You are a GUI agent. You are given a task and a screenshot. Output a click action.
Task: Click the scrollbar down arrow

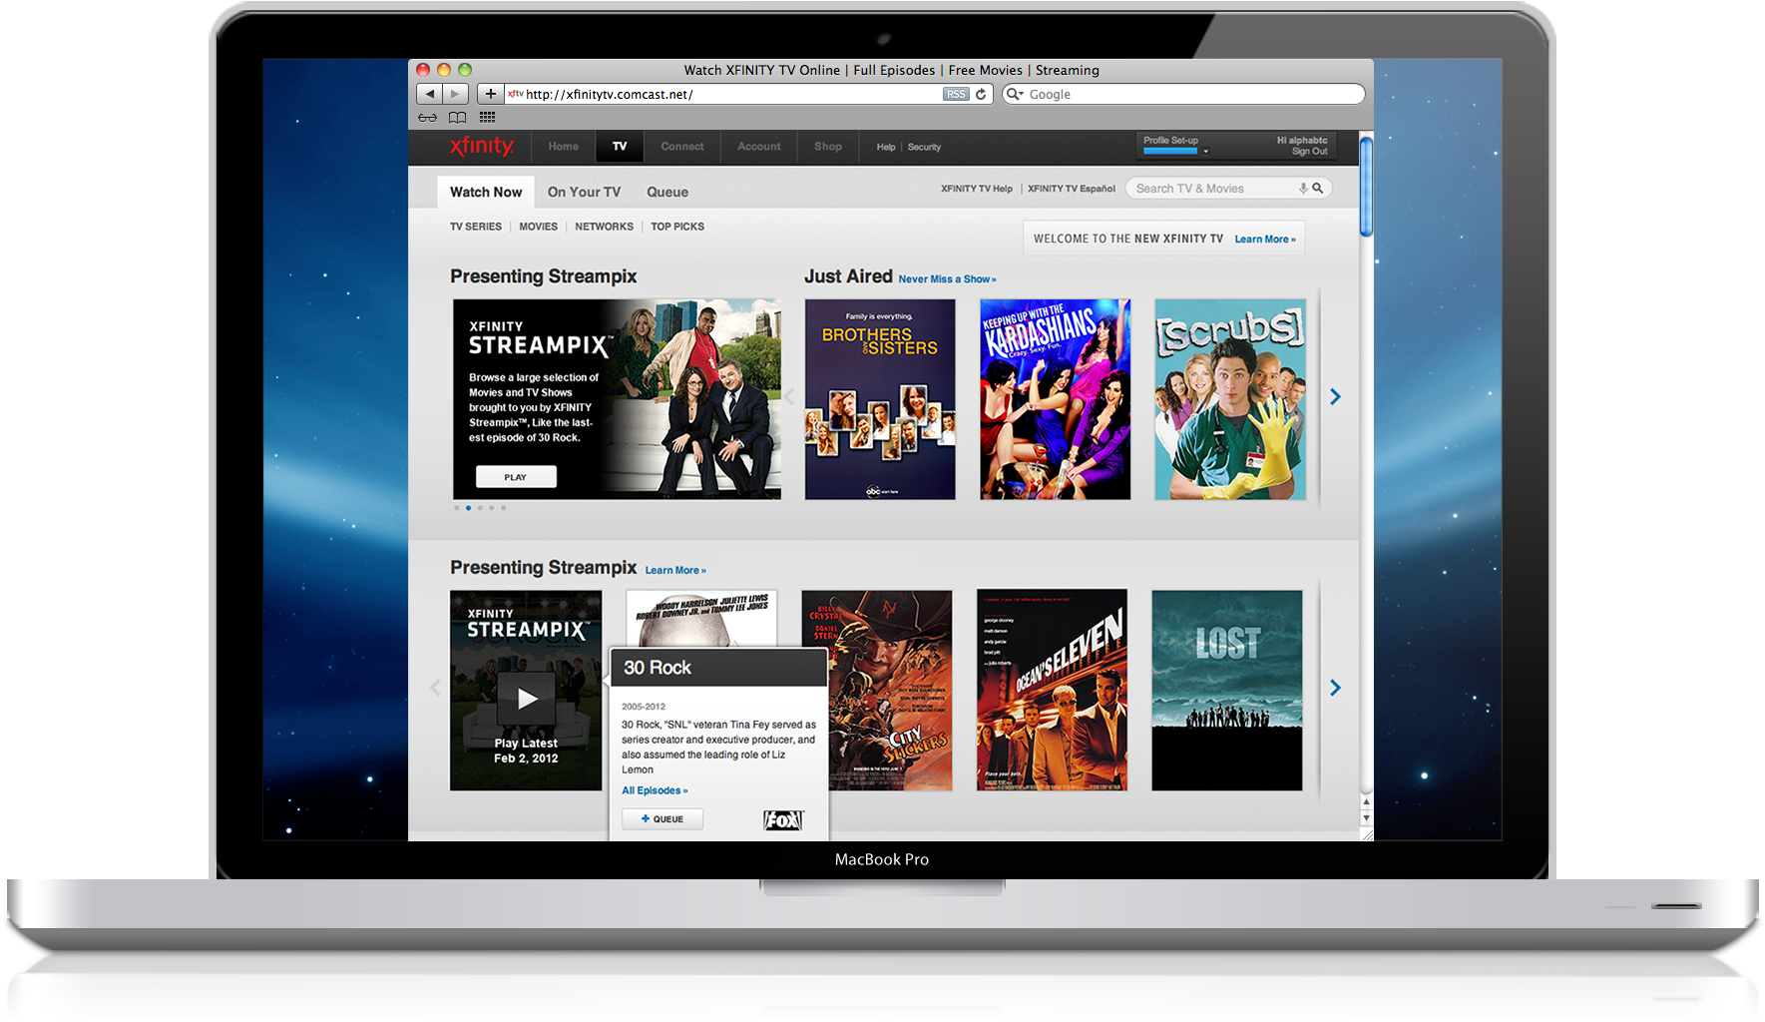tap(1366, 818)
